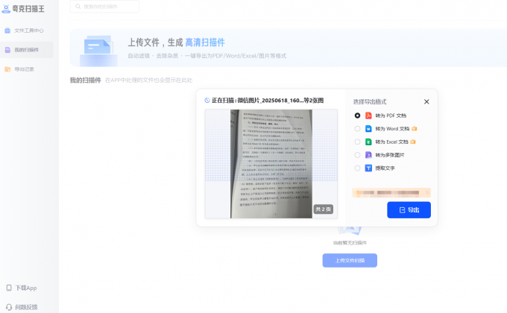Viewport: 507px width, 313px height.
Task: Click the 文件工具中心 sidebar icon
Action: (7, 31)
